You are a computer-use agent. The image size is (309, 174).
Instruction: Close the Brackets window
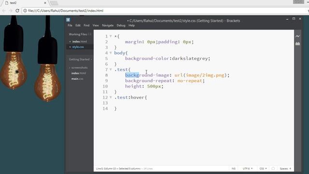click(300, 19)
